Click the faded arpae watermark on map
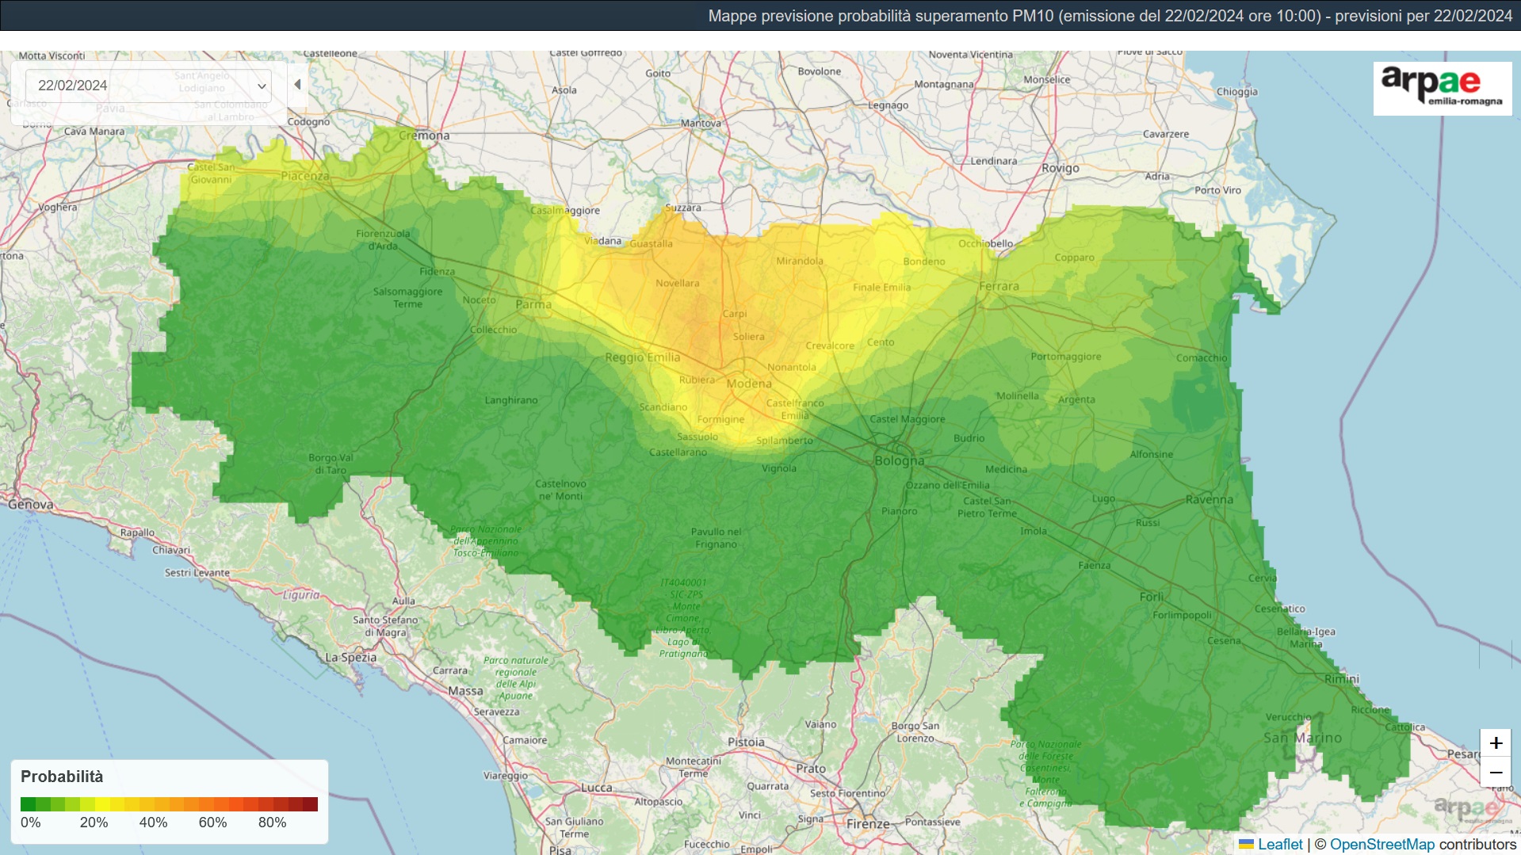This screenshot has width=1521, height=855. (1466, 809)
